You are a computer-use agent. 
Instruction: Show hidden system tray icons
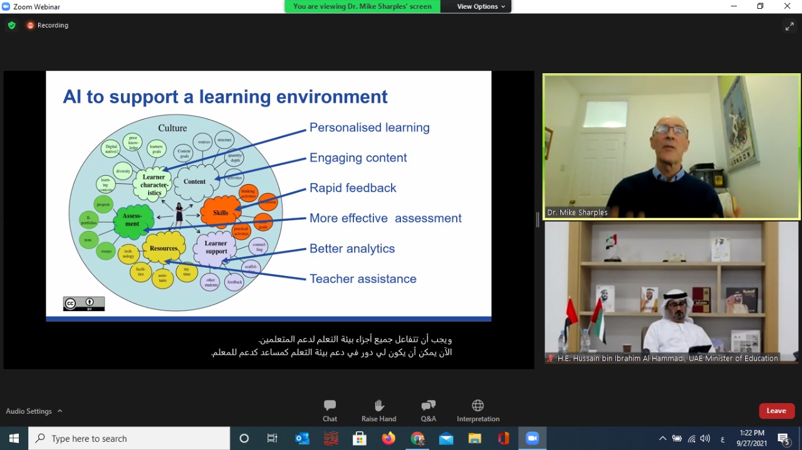(662, 438)
